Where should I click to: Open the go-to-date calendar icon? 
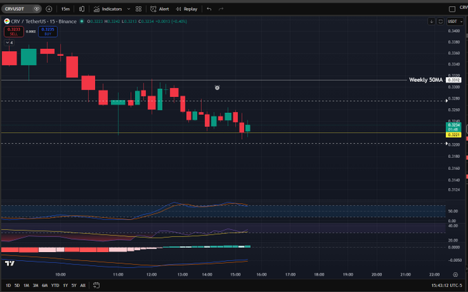coord(96,285)
